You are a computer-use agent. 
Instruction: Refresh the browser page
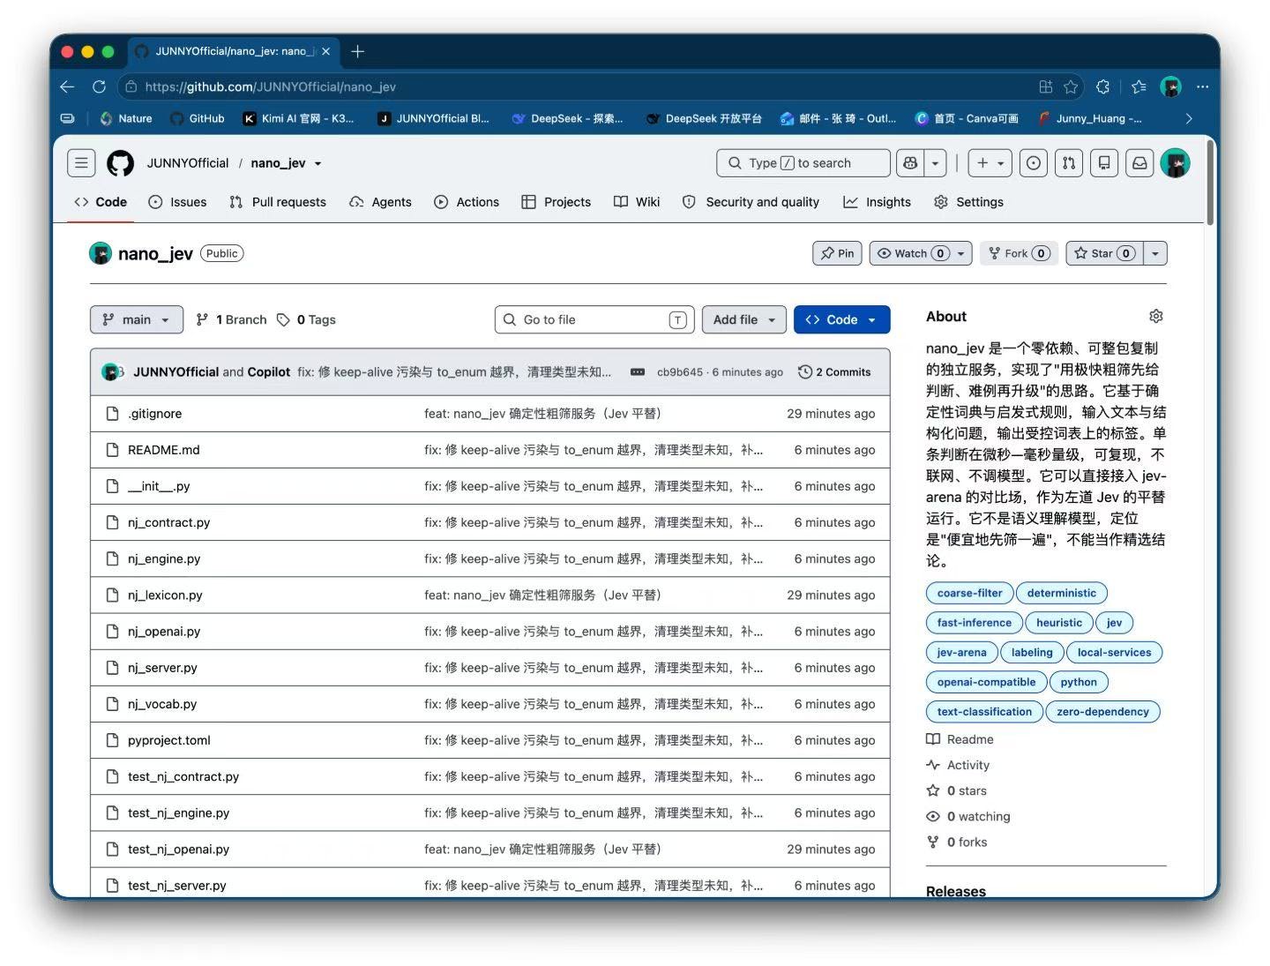point(100,86)
